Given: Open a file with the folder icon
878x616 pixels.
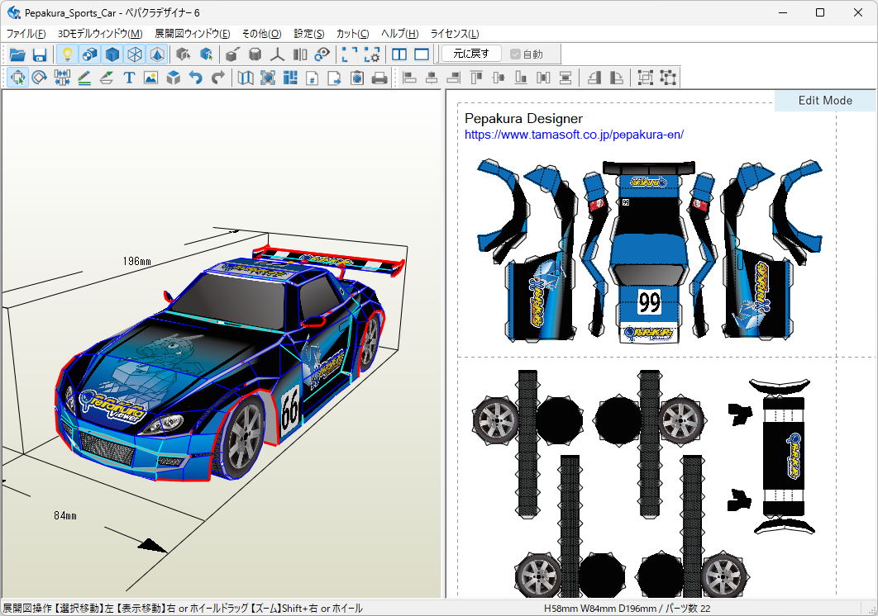Looking at the screenshot, I should click(x=17, y=54).
